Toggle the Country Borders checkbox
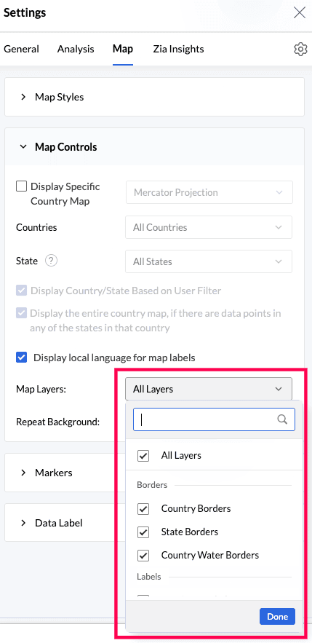This screenshot has height=643, width=312. tap(143, 509)
